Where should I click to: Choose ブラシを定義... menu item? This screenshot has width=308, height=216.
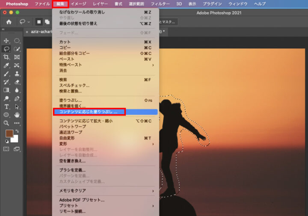pos(106,170)
